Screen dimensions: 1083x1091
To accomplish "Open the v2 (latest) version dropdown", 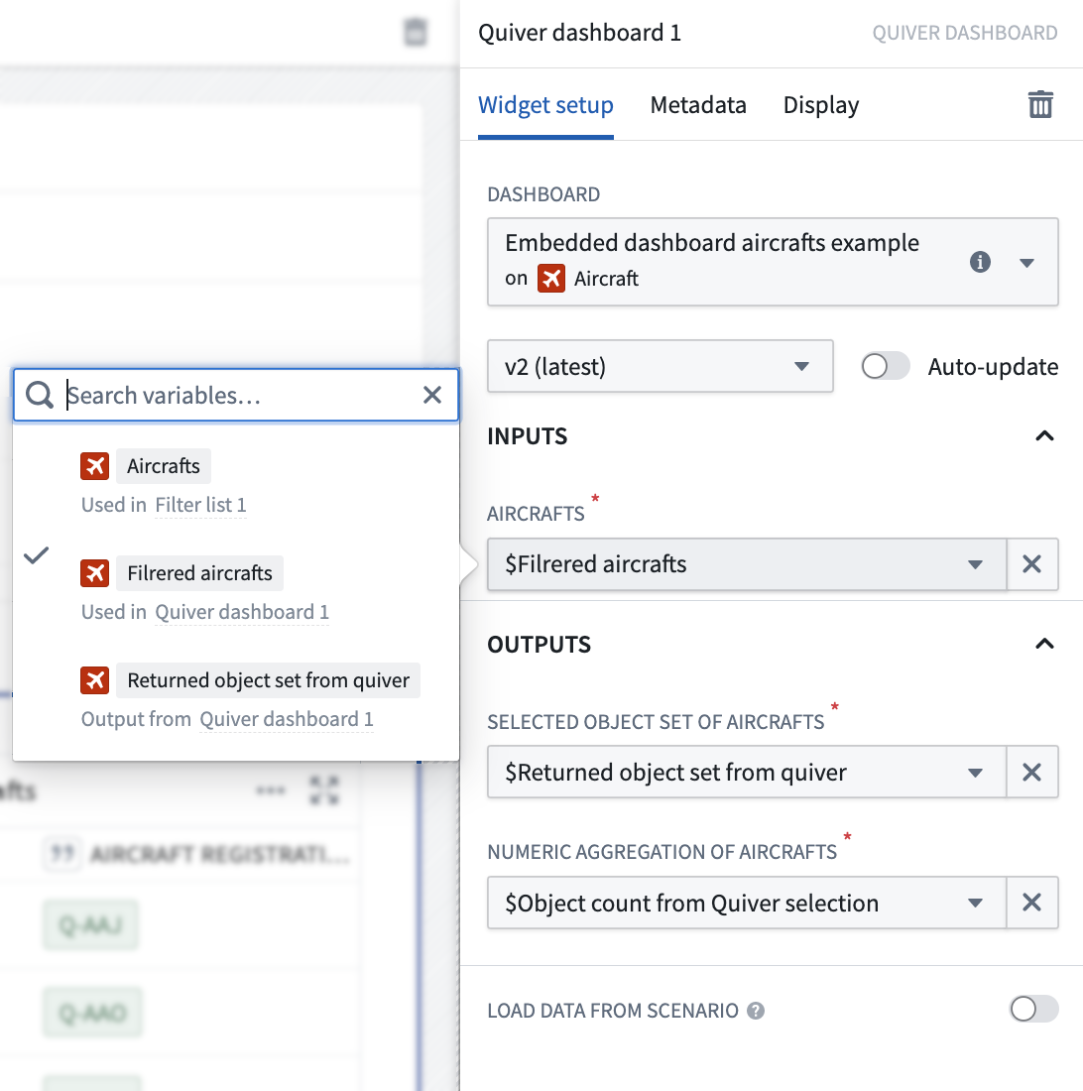I will (661, 366).
